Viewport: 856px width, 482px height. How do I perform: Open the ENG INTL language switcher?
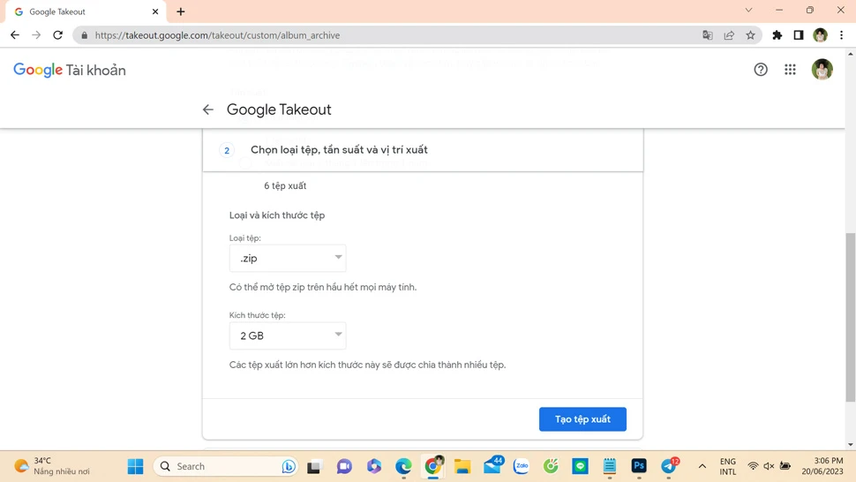(728, 466)
